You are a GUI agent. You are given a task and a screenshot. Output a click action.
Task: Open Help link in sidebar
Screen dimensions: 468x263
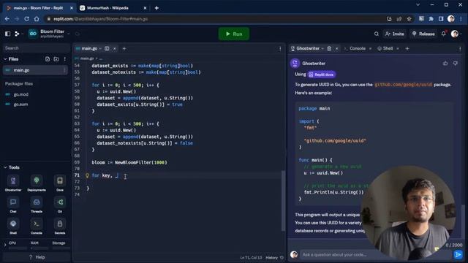coord(37,257)
